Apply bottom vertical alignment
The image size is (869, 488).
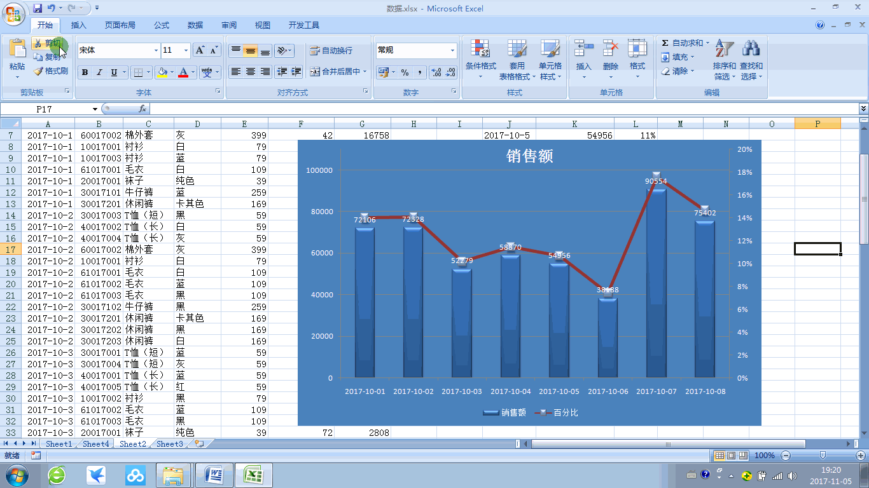click(265, 50)
